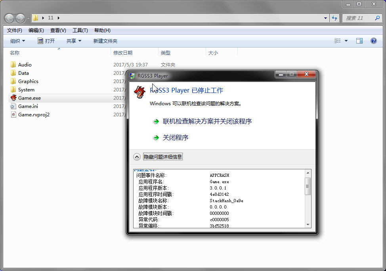
Task: Click the change view icon in the toolbar
Action: pyautogui.click(x=338, y=41)
